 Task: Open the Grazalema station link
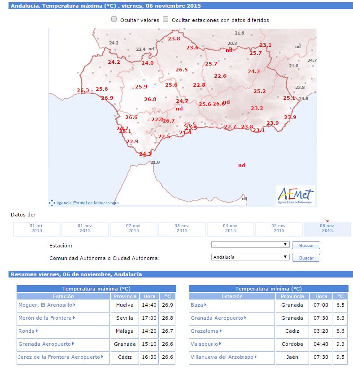205,331
